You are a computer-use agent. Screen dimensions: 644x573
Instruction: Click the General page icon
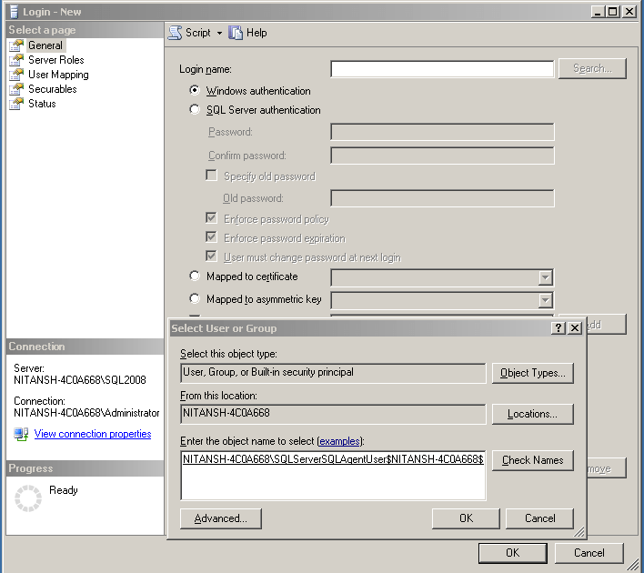point(16,45)
